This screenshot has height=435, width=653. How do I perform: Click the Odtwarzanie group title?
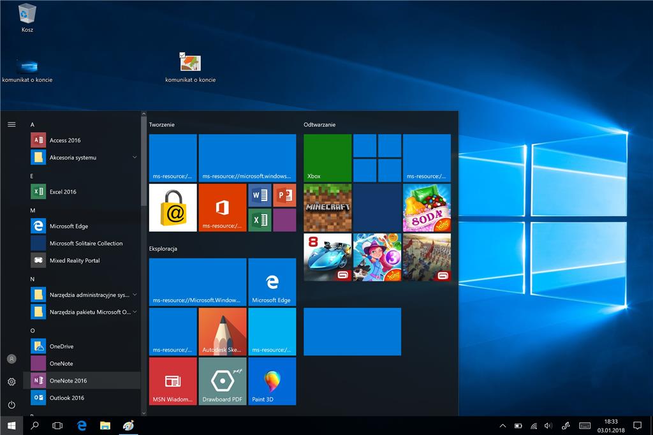[x=319, y=124]
